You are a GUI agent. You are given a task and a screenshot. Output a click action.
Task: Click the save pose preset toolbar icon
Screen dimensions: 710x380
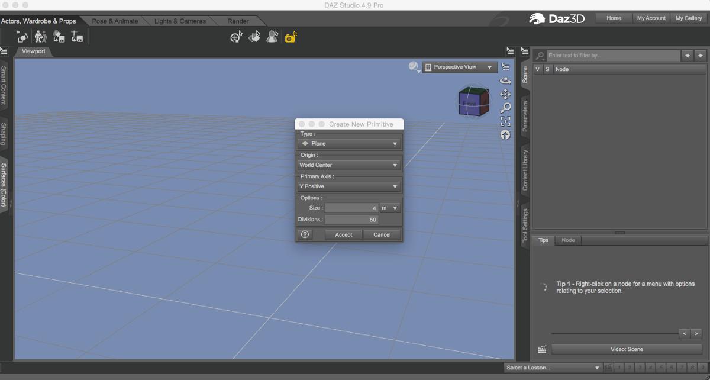point(77,37)
